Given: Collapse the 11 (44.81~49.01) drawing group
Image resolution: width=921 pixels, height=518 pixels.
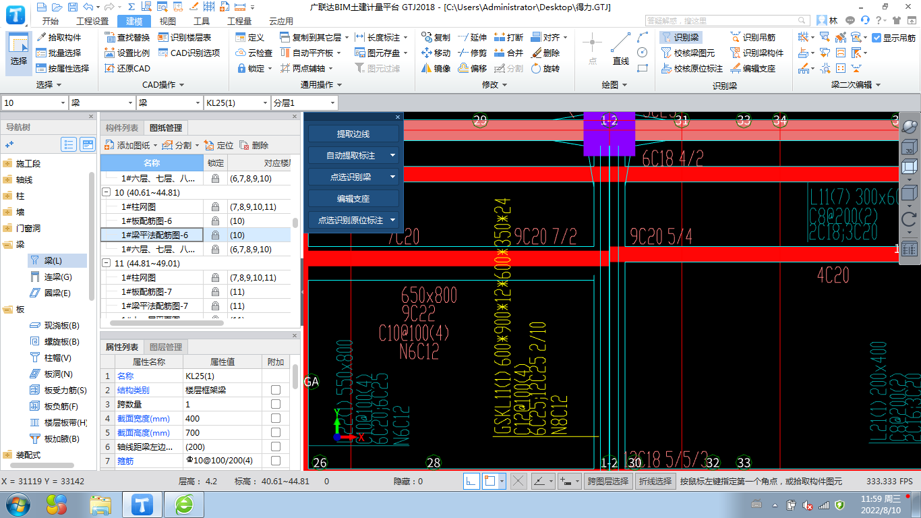Looking at the screenshot, I should pos(107,263).
